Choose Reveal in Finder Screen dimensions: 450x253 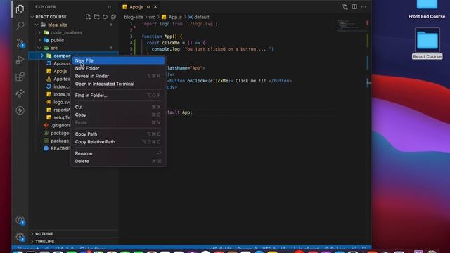[118, 76]
